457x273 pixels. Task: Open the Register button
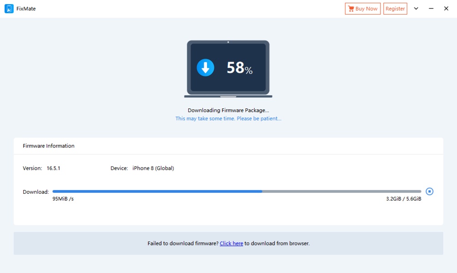395,9
